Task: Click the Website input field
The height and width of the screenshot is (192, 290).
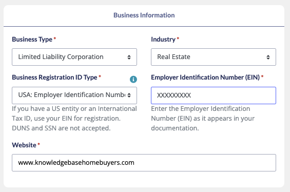Action: tap(144, 163)
